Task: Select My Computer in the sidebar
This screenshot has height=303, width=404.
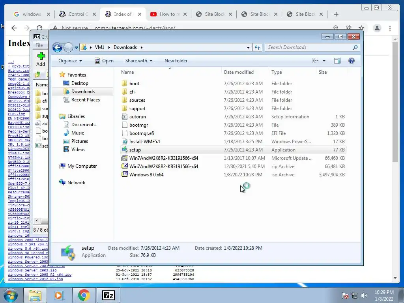Action: point(82,166)
